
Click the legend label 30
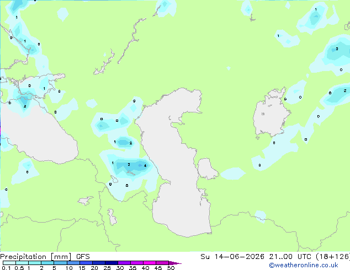[x=120, y=268]
